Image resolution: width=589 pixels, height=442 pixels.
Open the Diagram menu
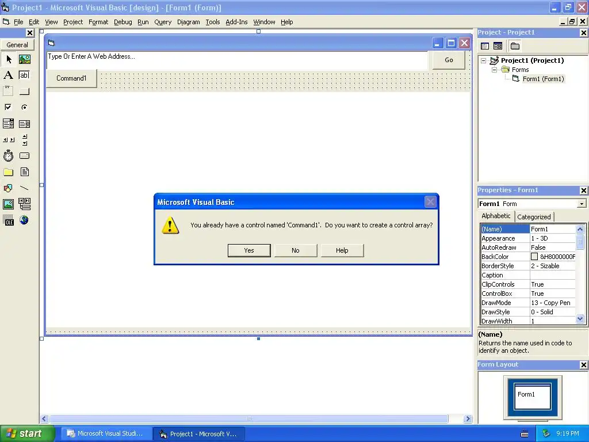tap(189, 22)
